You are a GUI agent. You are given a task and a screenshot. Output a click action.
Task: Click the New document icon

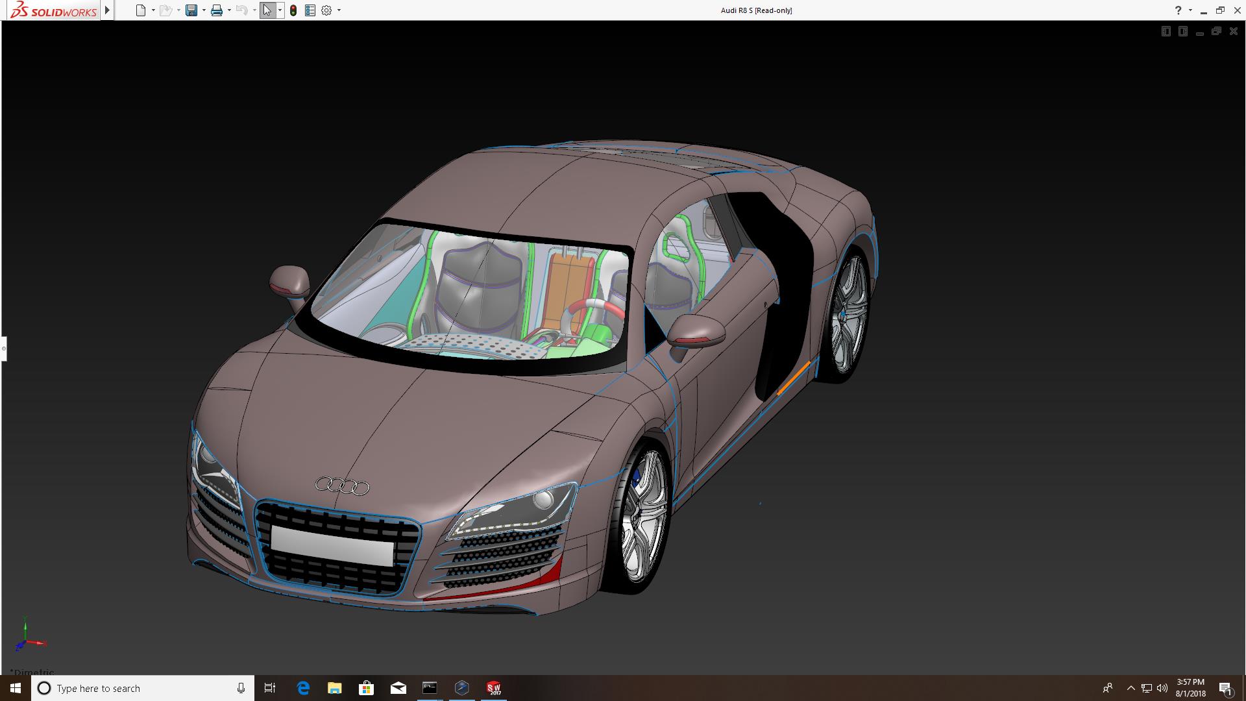140,10
